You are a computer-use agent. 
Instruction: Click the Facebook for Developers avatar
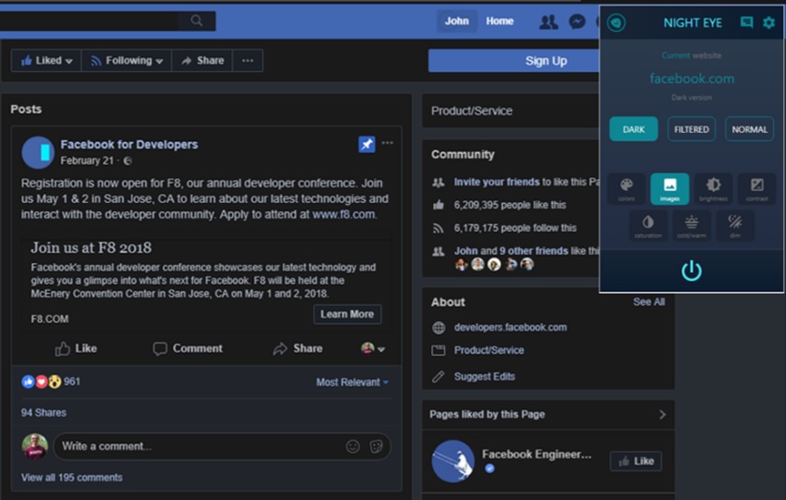(38, 153)
